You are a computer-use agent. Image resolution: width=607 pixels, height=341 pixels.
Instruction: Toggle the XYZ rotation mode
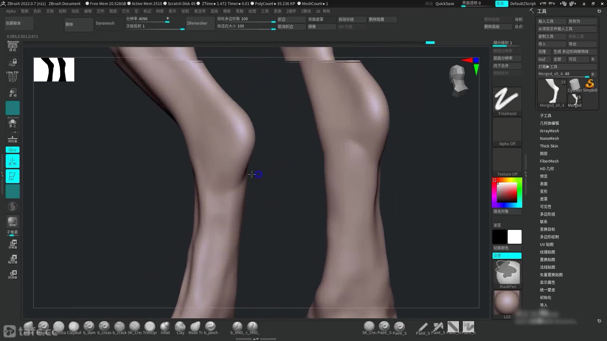point(13,150)
